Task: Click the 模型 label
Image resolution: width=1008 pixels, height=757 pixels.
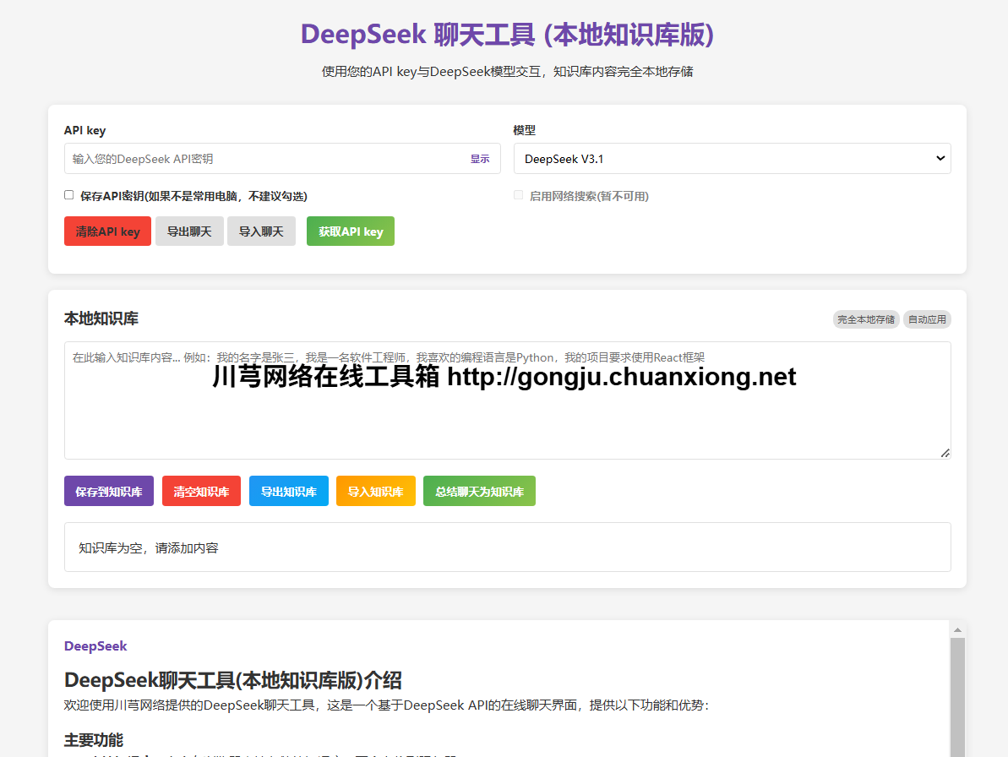Action: tap(524, 130)
